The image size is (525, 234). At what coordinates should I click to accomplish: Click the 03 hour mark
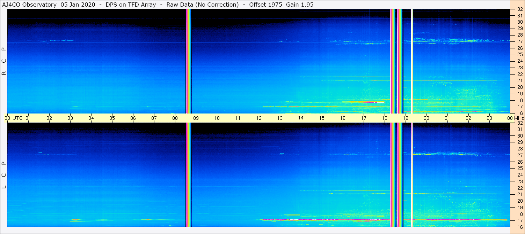(70, 118)
